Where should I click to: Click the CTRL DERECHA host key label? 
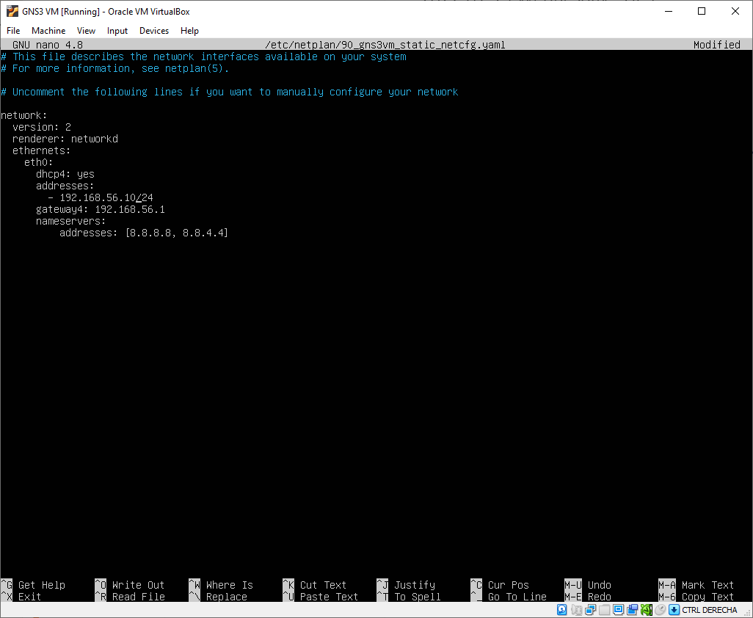point(709,610)
